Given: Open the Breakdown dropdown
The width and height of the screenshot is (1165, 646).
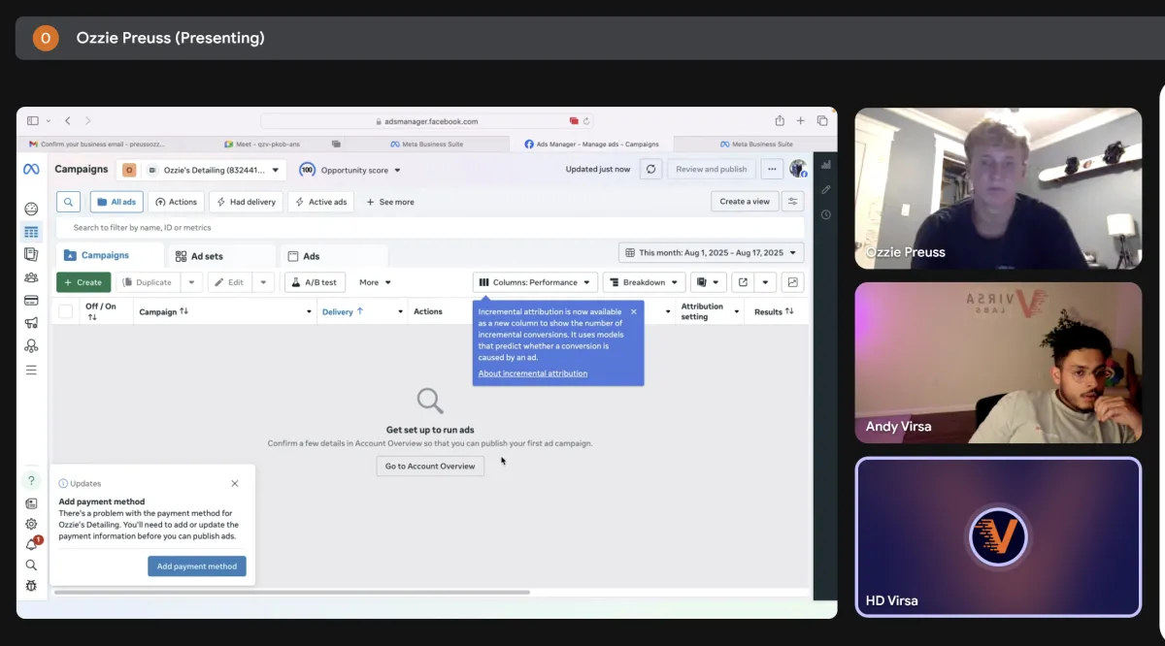Looking at the screenshot, I should (x=645, y=282).
